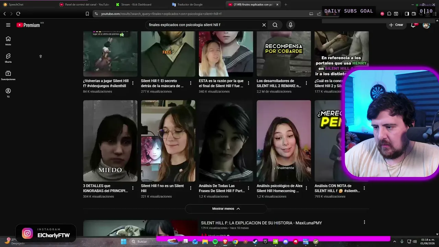Switch to Panel de control del canal tab

(x=84, y=4)
